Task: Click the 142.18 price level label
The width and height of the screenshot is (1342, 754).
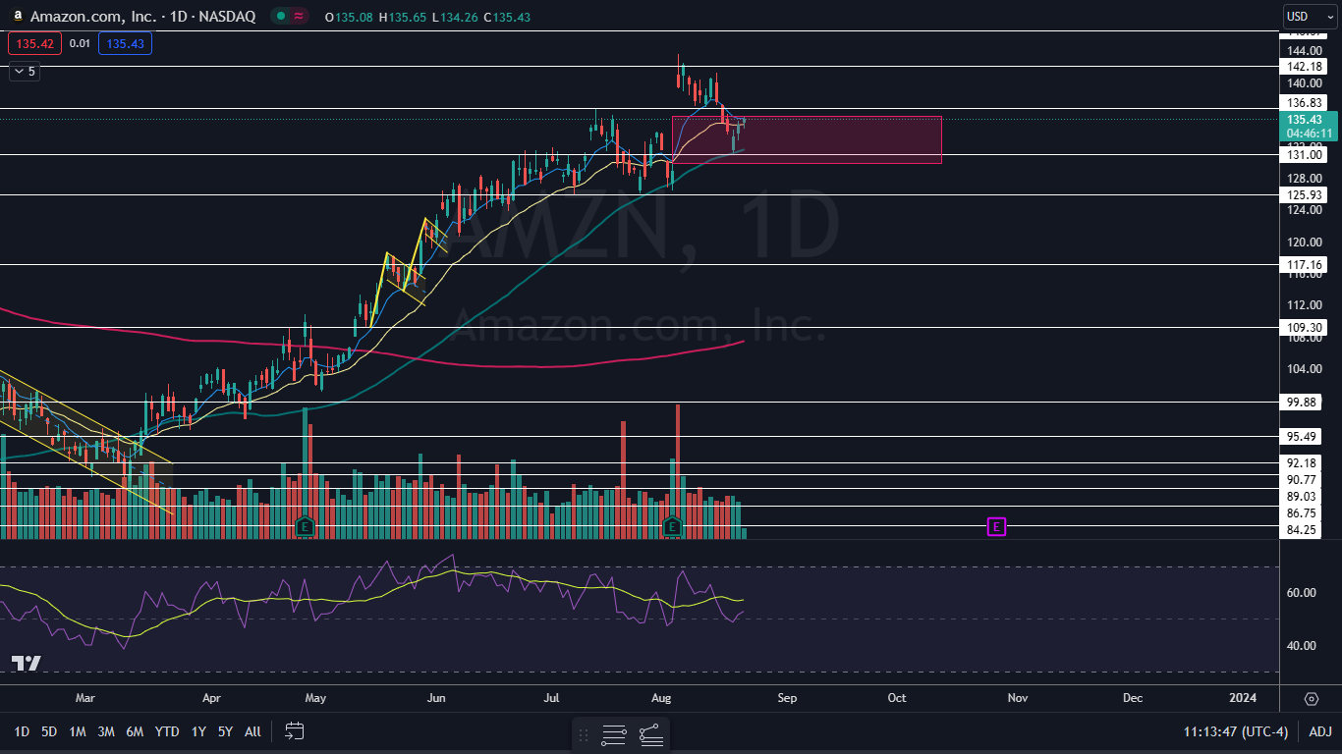Action: [1304, 66]
